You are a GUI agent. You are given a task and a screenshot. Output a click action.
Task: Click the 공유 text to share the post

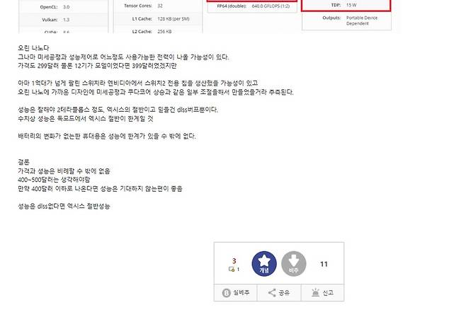coord(284,292)
